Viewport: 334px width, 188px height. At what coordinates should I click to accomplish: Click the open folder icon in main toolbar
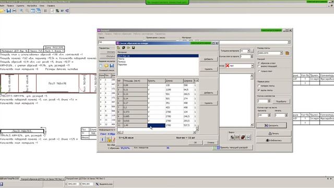coord(2,10)
